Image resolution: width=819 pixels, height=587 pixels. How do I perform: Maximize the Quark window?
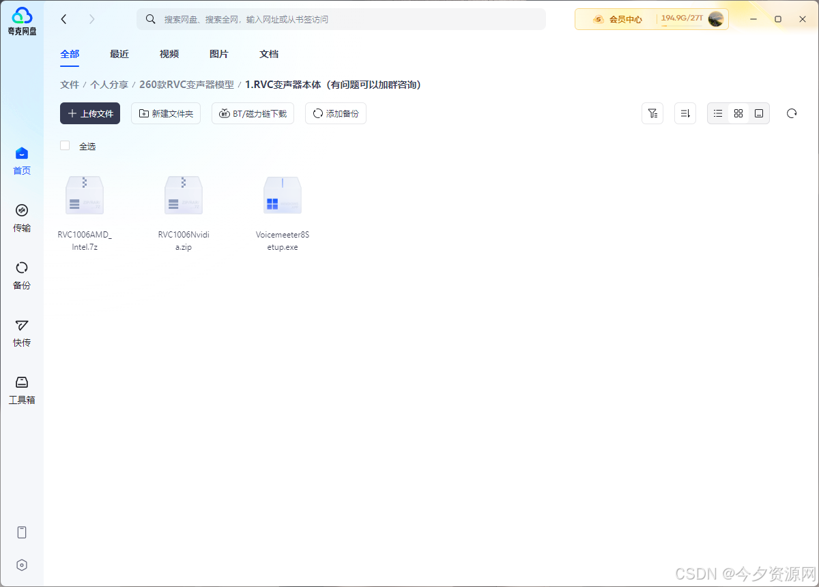pyautogui.click(x=778, y=19)
